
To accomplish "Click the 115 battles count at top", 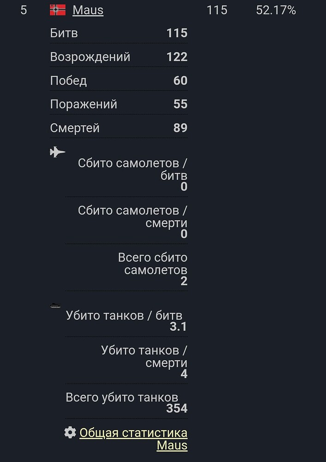I will [218, 9].
